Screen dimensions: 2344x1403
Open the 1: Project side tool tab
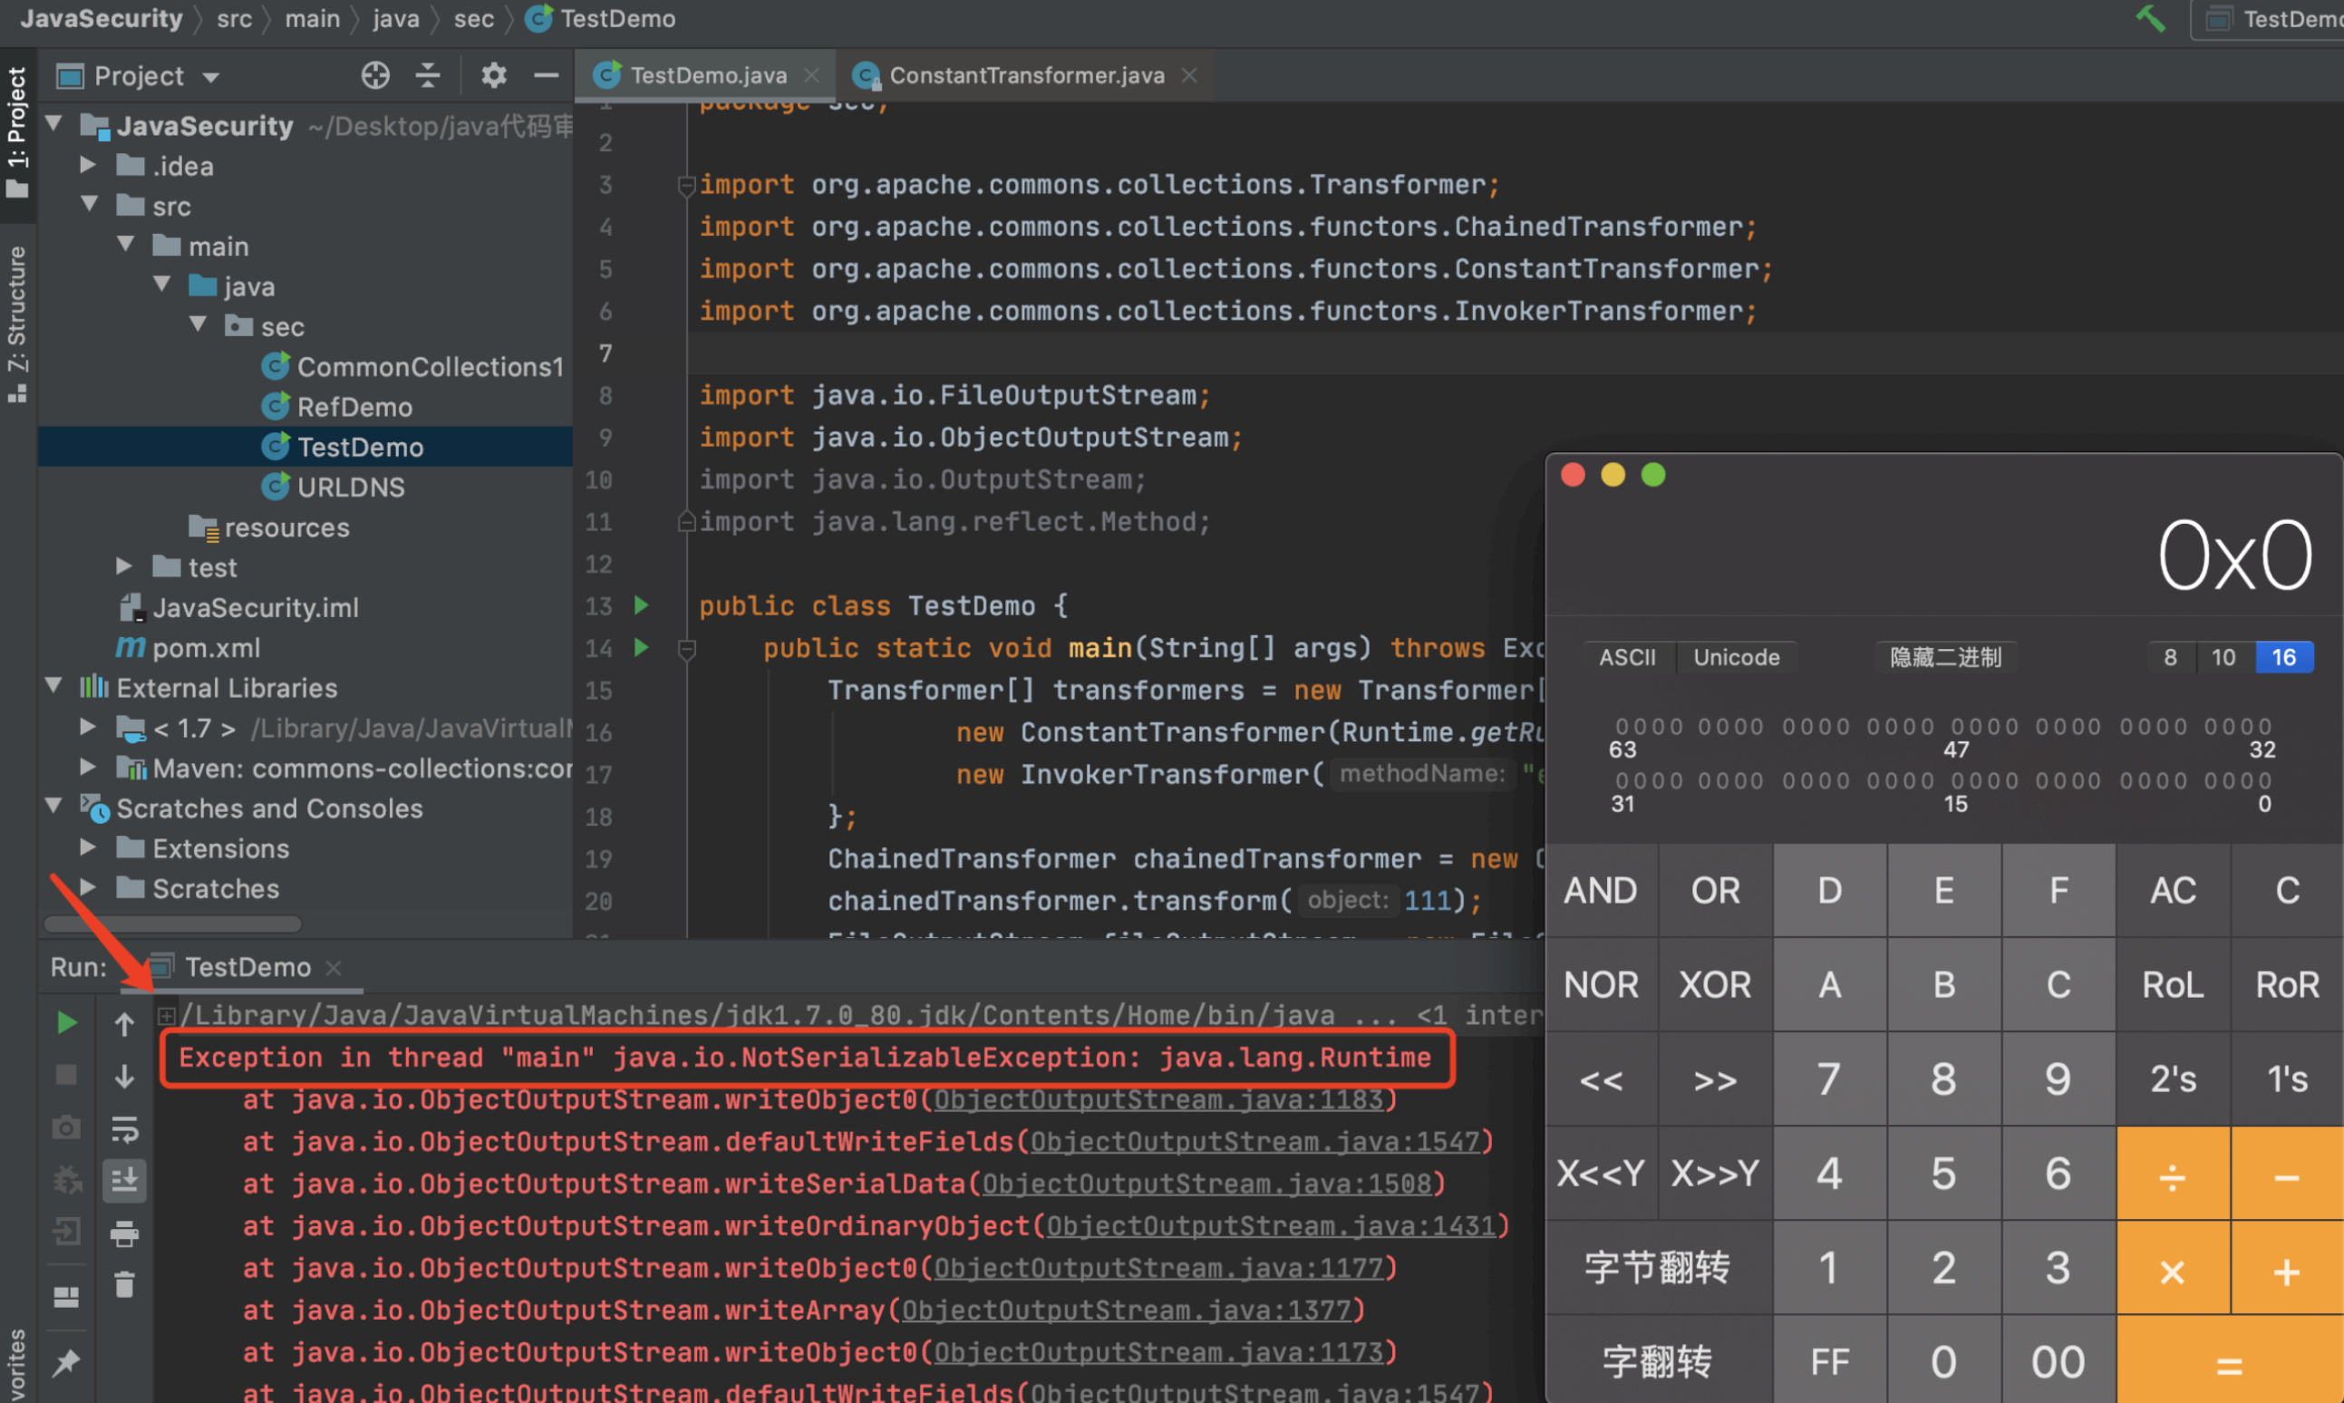[17, 132]
